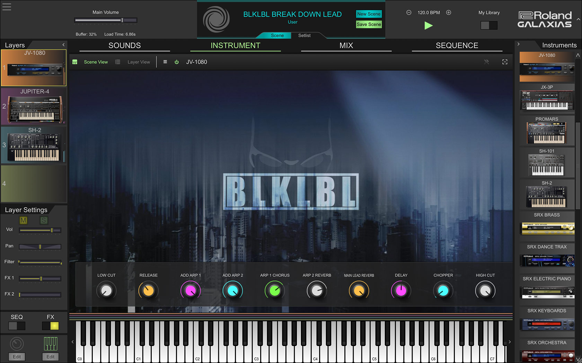Click the sequencer dial icon
Screen dimensions: 582x363
(17, 344)
